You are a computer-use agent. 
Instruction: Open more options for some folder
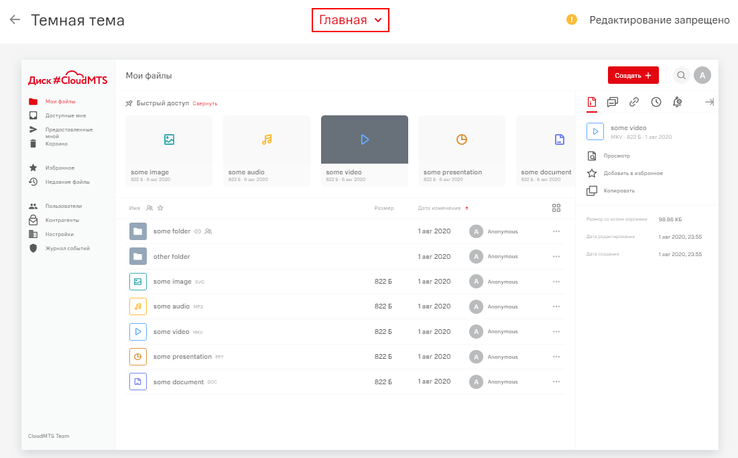(x=556, y=231)
